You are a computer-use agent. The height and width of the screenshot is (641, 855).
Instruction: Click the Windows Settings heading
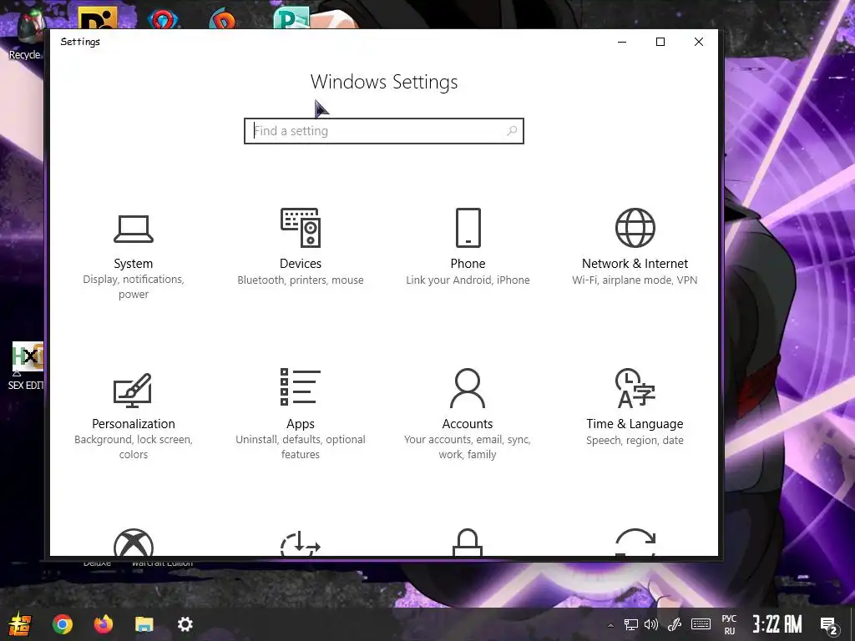point(384,82)
